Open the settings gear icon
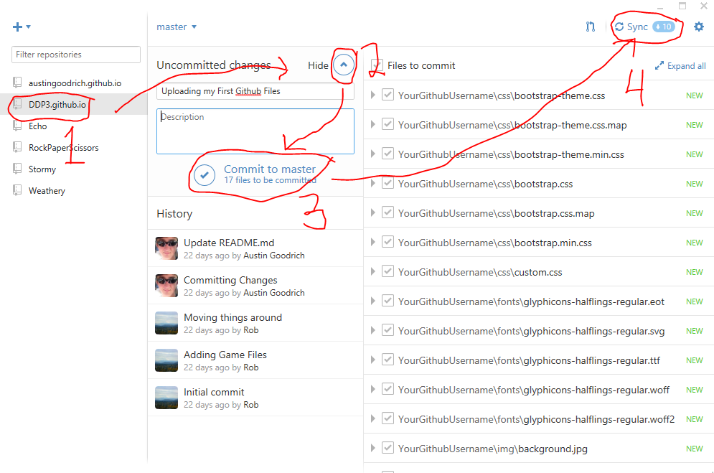Viewport: 714px width, 473px height. tap(699, 27)
